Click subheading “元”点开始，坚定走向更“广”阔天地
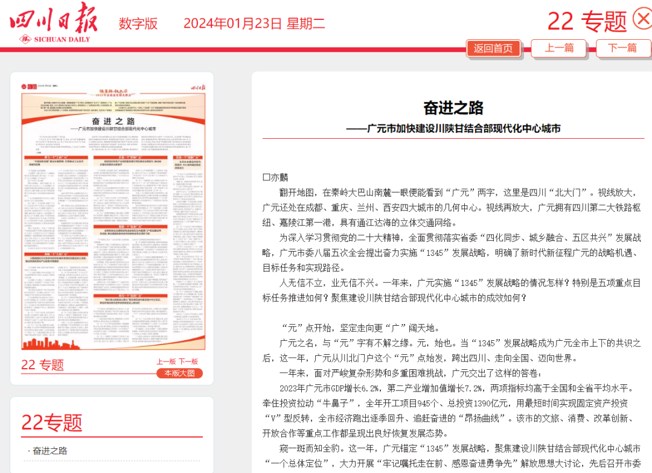 [x=360, y=328]
